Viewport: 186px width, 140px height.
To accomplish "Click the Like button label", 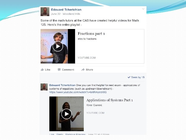I will tap(48, 70).
